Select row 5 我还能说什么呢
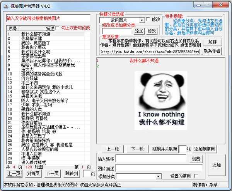Screen dimensions: 232x191 coord(48,52)
